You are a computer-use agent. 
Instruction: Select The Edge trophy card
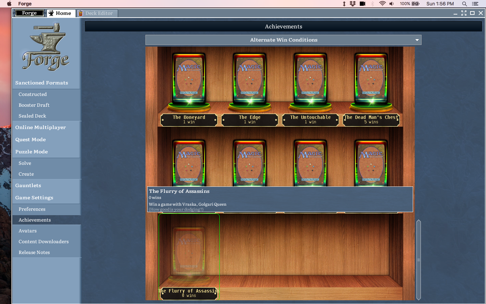pos(250,78)
